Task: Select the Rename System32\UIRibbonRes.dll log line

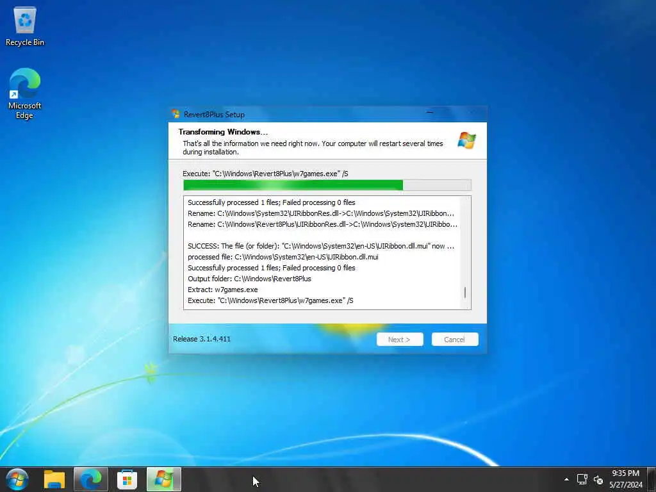Action: (x=321, y=213)
